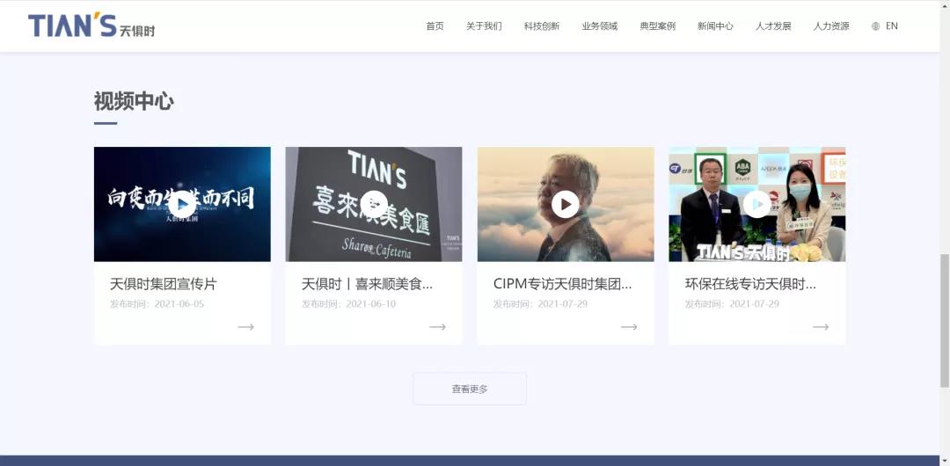Play the 喜来顺美食汇 cafeteria video
Viewport: 950px width, 466px height.
374,204
